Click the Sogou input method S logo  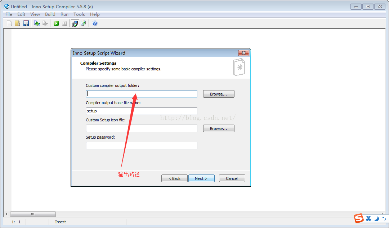359,218
